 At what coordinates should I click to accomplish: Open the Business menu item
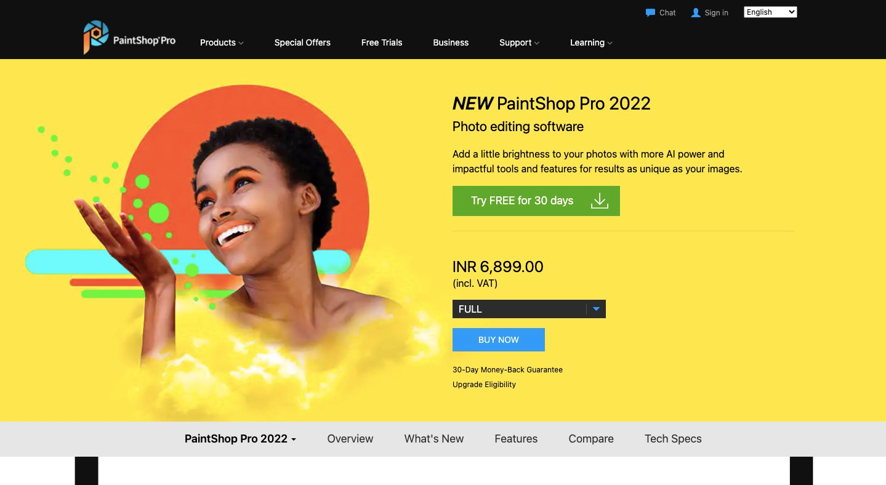tap(451, 42)
